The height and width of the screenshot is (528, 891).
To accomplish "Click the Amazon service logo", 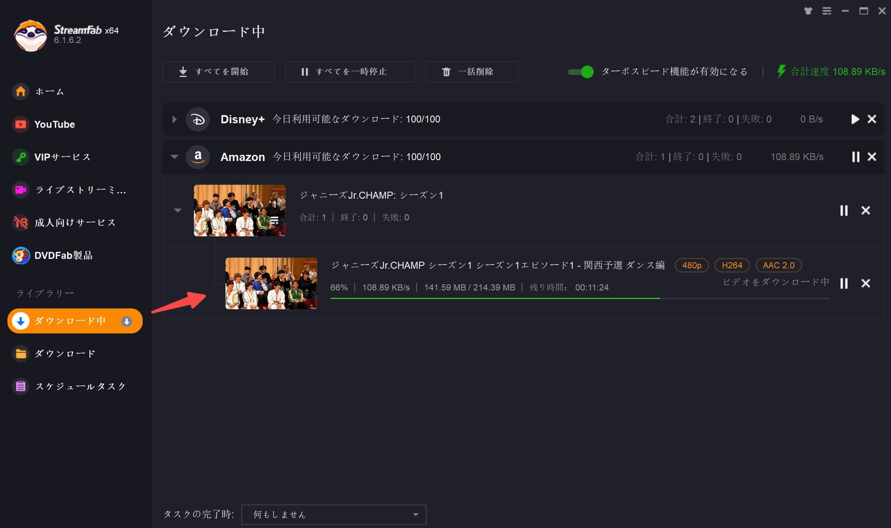I will (198, 157).
